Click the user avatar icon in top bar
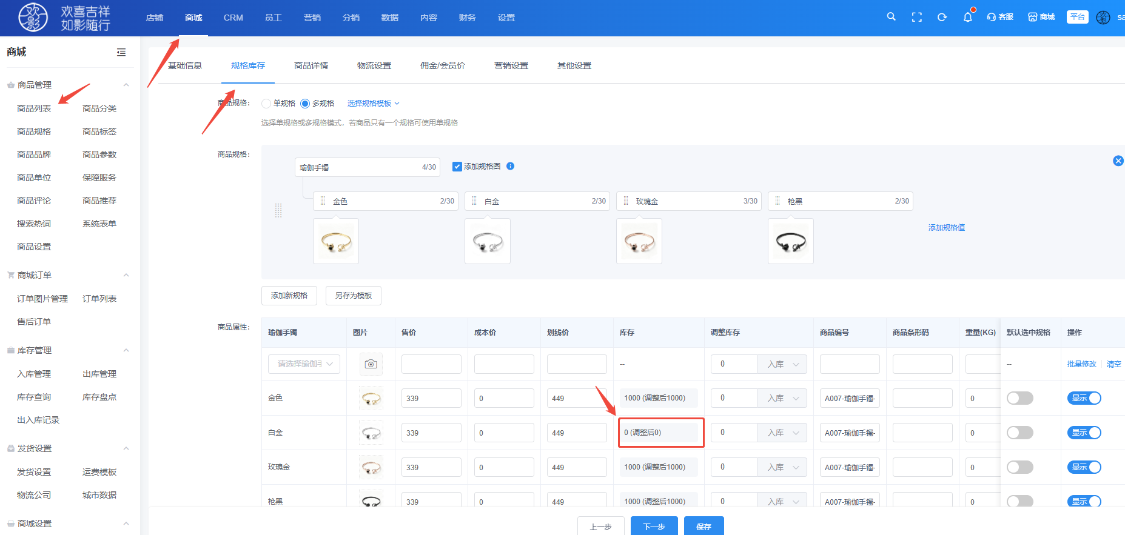 [x=1103, y=17]
